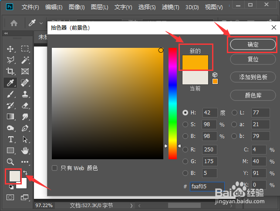Select the Crop tool
Viewport: 280px width, 211px height.
click(x=10, y=71)
